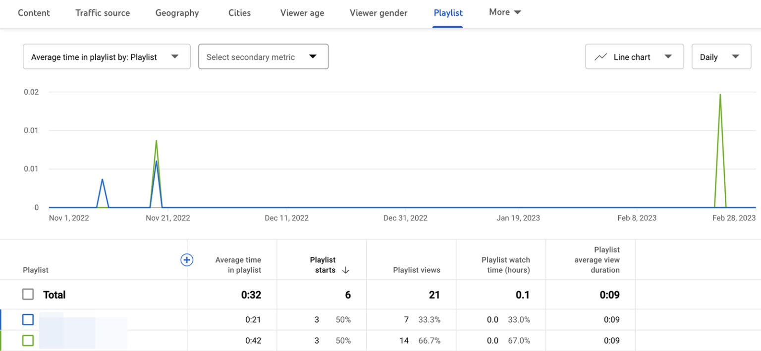Select the checkbox on the green playlist row
Viewport: 761px width, 351px height.
28,340
